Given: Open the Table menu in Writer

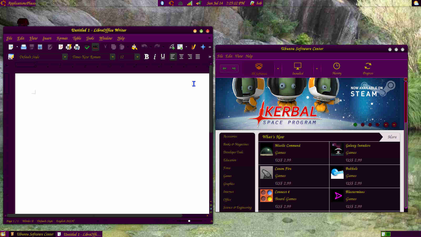Looking at the screenshot, I should (x=77, y=38).
